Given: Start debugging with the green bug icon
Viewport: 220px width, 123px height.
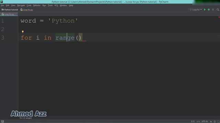Looking at the screenshot, I should [x=209, y=10].
